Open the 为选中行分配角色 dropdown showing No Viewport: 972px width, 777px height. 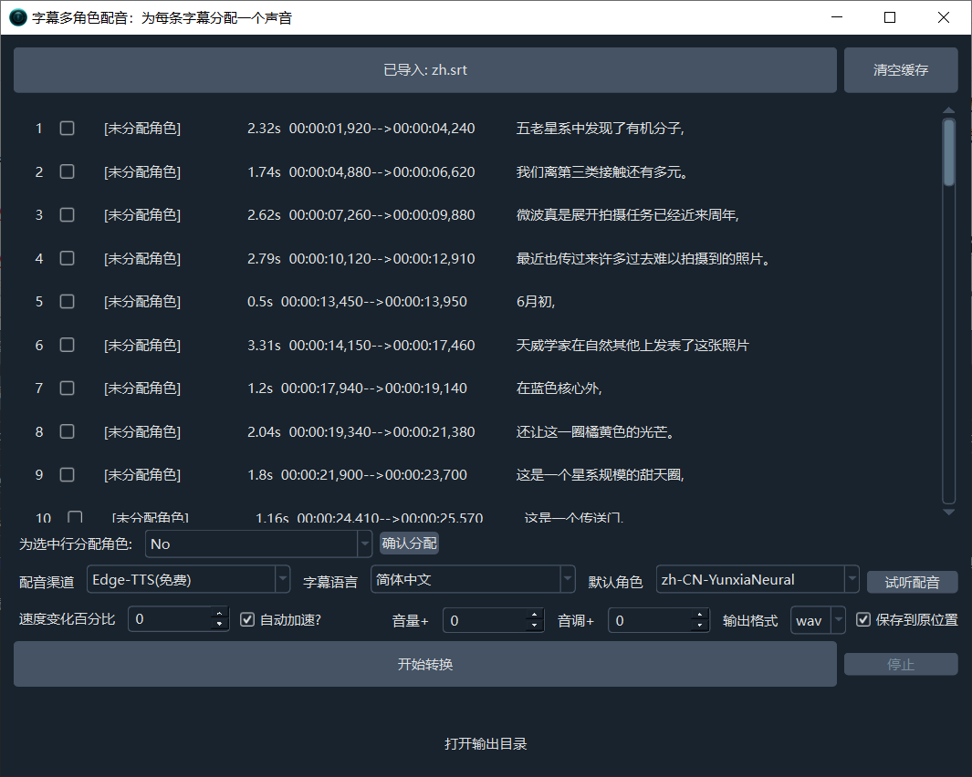point(364,543)
